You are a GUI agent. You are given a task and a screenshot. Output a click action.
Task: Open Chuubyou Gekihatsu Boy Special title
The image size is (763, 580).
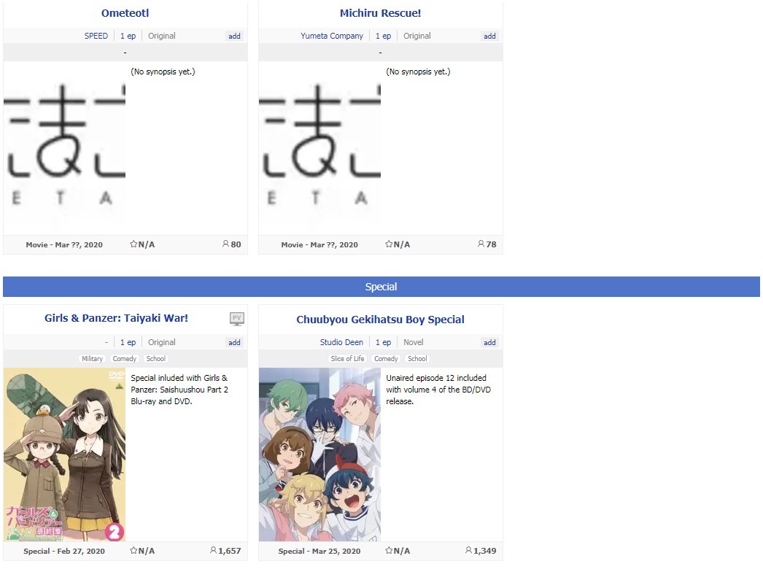click(x=381, y=320)
